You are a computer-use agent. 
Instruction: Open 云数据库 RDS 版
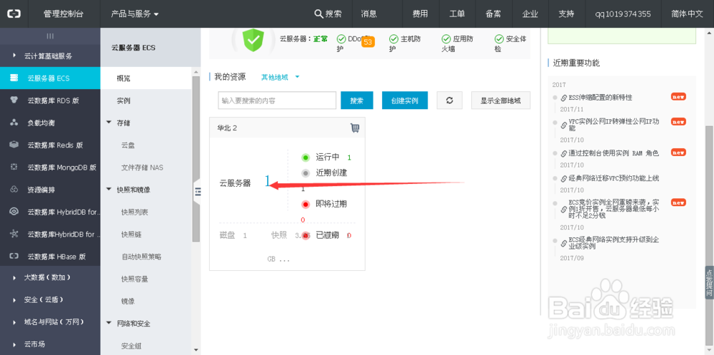54,101
